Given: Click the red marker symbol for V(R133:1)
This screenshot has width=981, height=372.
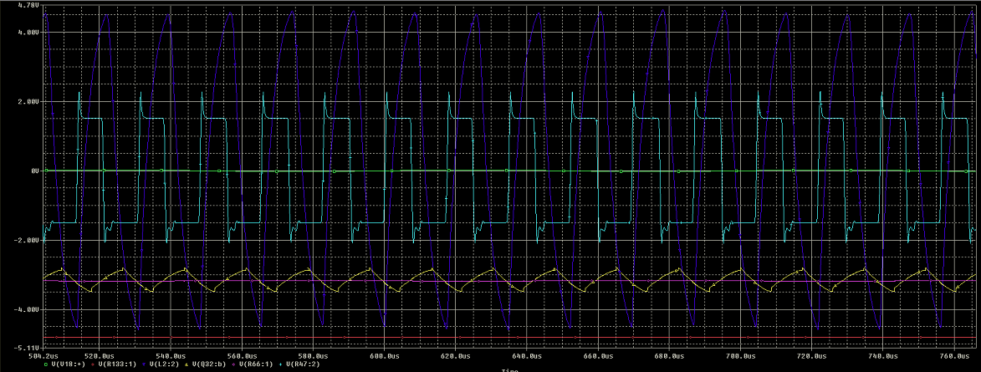Looking at the screenshot, I should tap(93, 364).
